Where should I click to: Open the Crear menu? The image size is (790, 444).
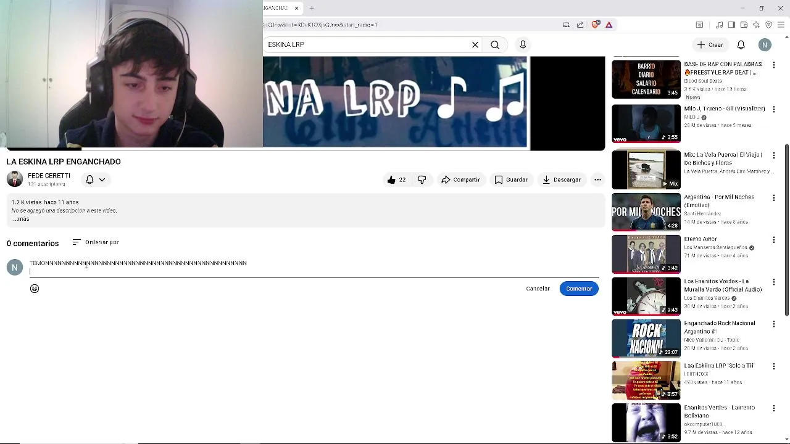click(710, 44)
